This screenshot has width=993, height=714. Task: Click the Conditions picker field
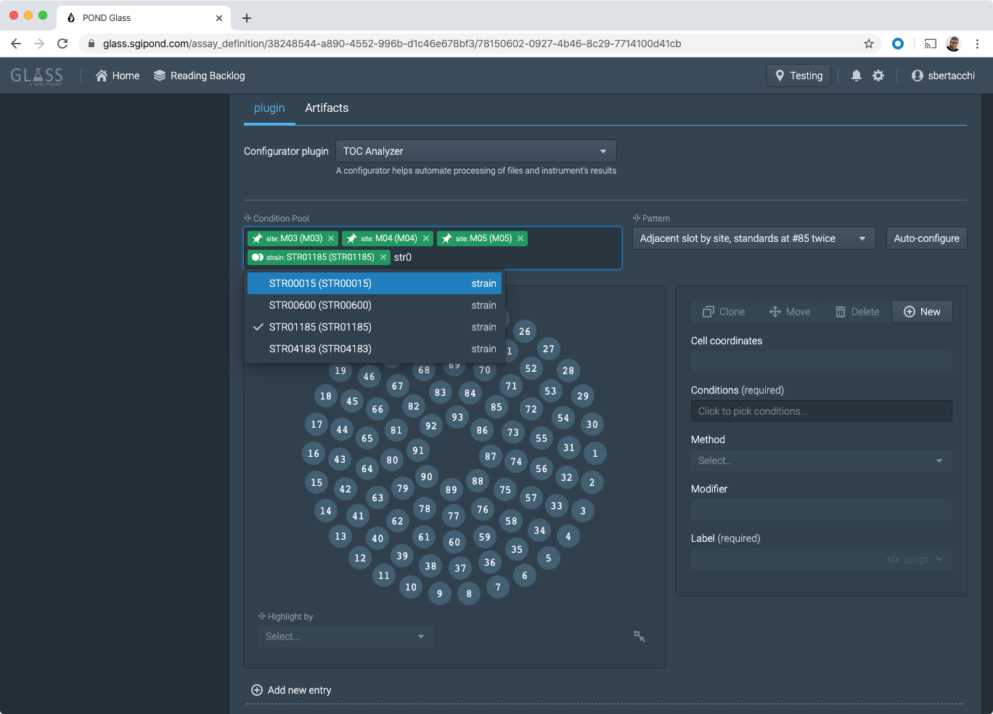[x=821, y=411]
